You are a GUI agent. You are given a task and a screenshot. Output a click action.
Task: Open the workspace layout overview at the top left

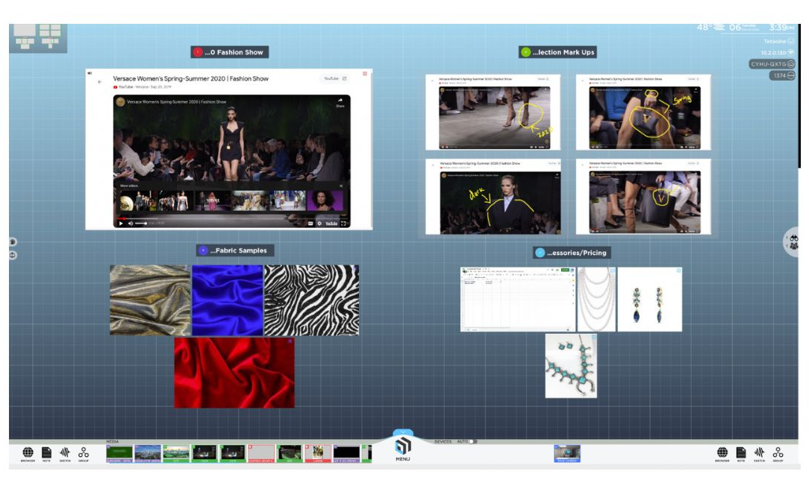pos(37,37)
